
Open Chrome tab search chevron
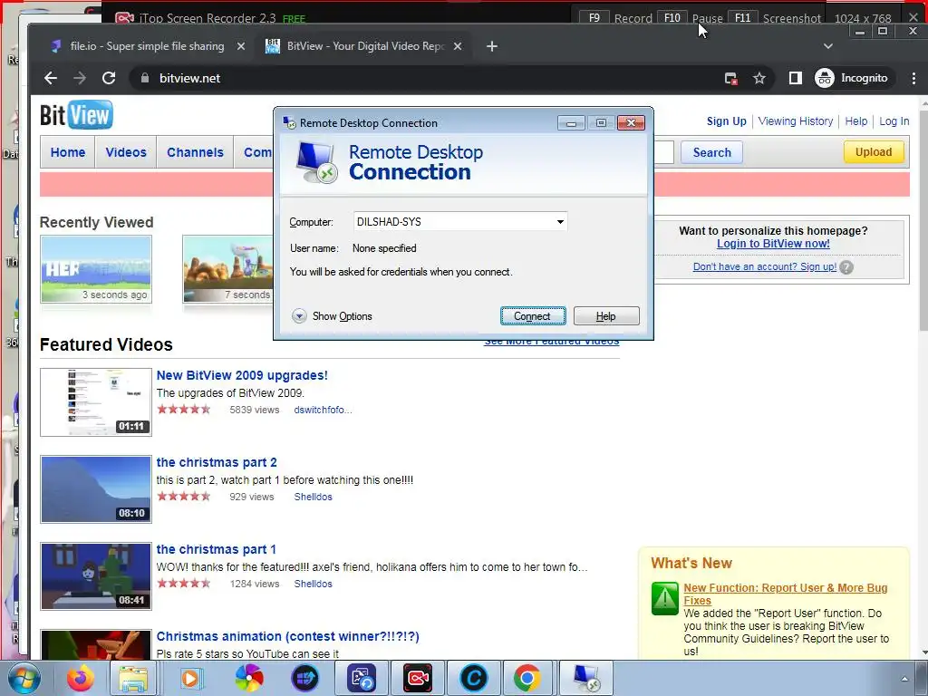[x=828, y=46]
